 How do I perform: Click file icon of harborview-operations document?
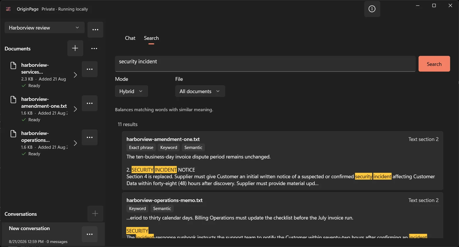[x=13, y=134]
